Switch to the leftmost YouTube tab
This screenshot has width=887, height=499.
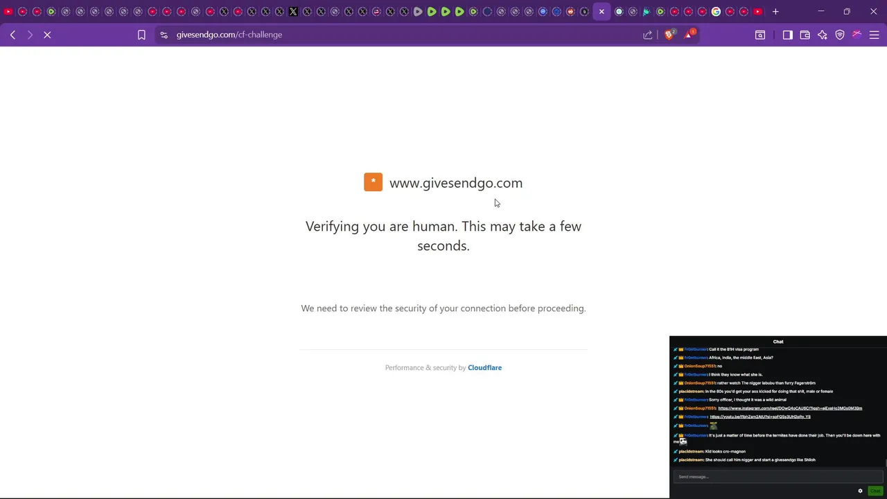8,12
